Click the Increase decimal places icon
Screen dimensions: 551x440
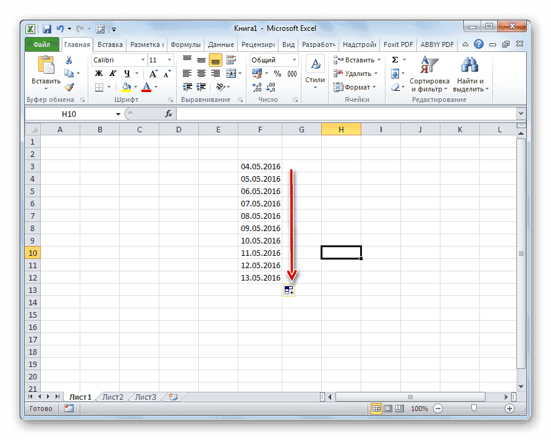256,87
